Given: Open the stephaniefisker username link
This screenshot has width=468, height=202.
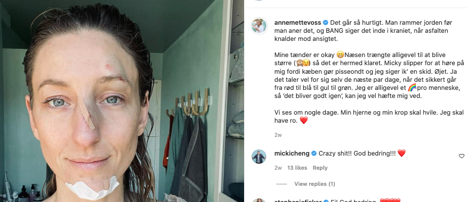Looking at the screenshot, I should (x=298, y=201).
